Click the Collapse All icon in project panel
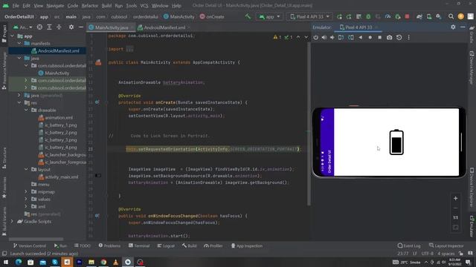The height and width of the screenshot is (267, 476). pos(59,27)
